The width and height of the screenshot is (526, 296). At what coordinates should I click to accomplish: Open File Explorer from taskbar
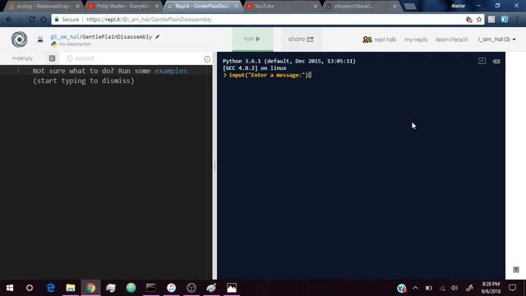point(71,288)
